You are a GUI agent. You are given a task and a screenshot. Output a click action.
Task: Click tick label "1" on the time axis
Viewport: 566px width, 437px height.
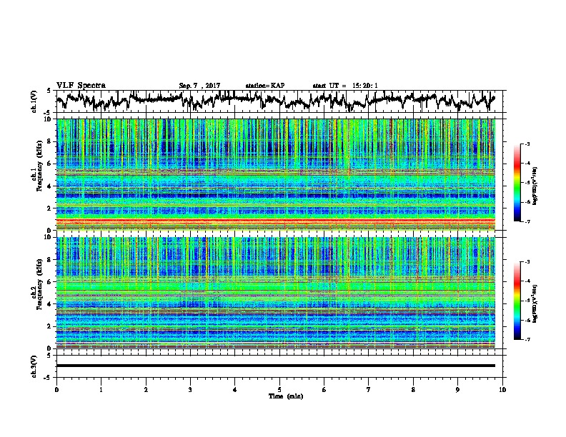101,390
